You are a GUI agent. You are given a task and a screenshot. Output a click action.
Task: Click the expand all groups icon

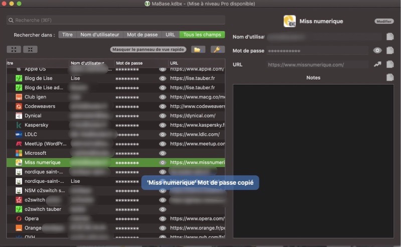pyautogui.click(x=14, y=49)
